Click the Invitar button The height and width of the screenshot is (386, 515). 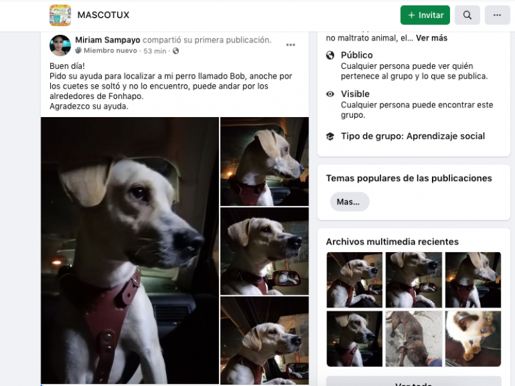click(425, 15)
